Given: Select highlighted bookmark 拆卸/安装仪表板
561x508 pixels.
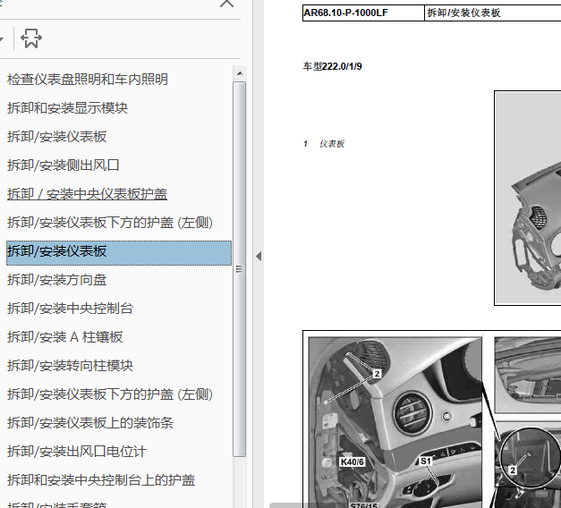Looking at the screenshot, I should pos(119,252).
